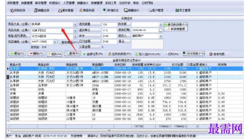Click the 进货数量 field showing 120

pos(109,25)
